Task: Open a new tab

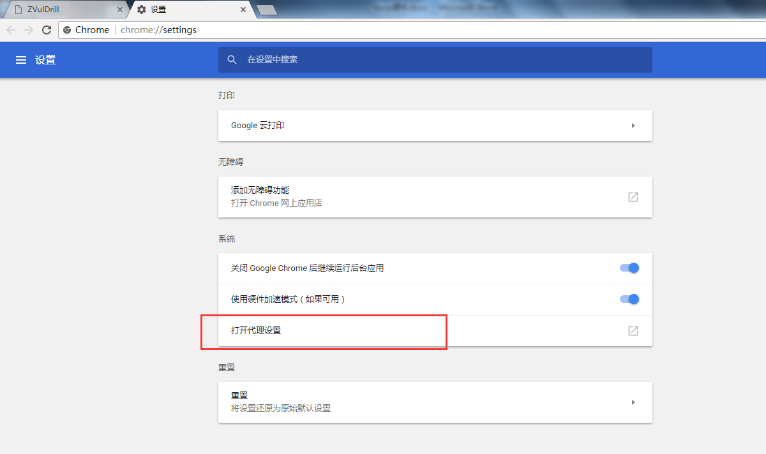Action: click(x=266, y=10)
